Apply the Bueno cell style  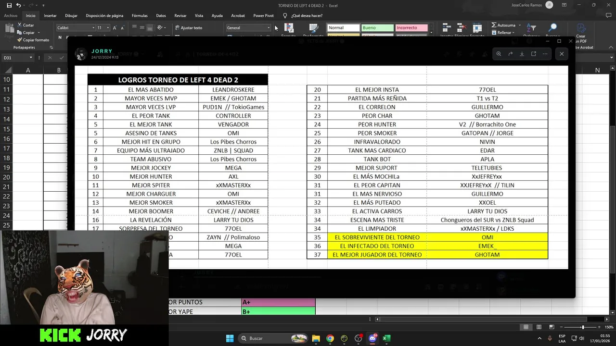[377, 28]
